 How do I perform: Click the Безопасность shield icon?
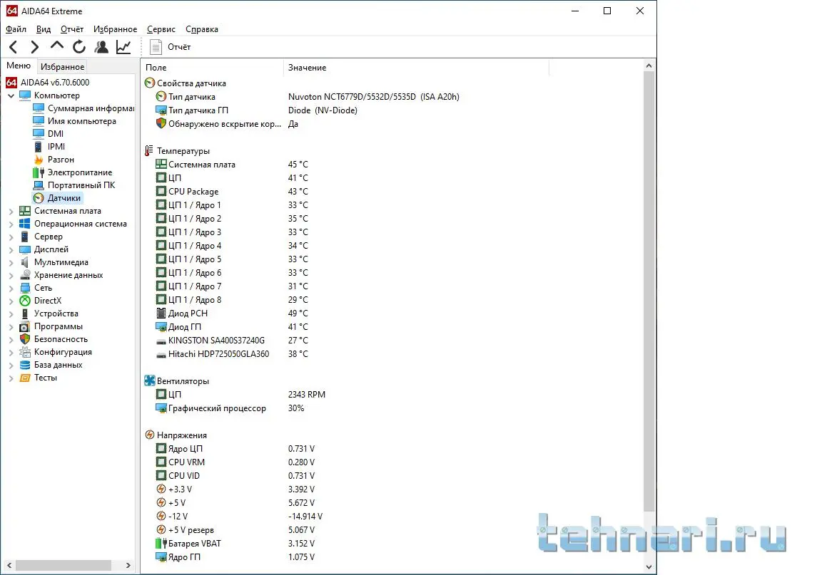25,339
